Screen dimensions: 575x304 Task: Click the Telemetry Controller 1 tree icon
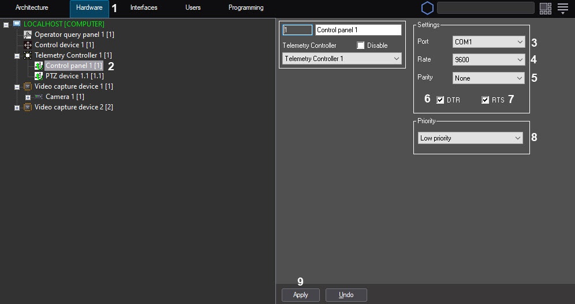coord(28,55)
